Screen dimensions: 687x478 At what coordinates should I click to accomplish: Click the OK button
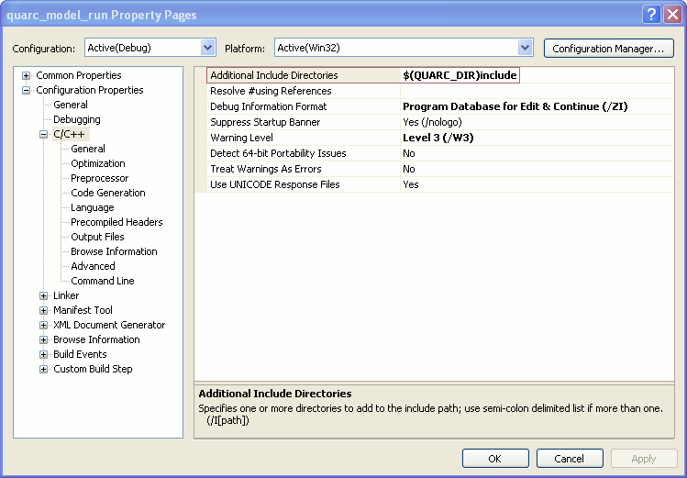[495, 459]
